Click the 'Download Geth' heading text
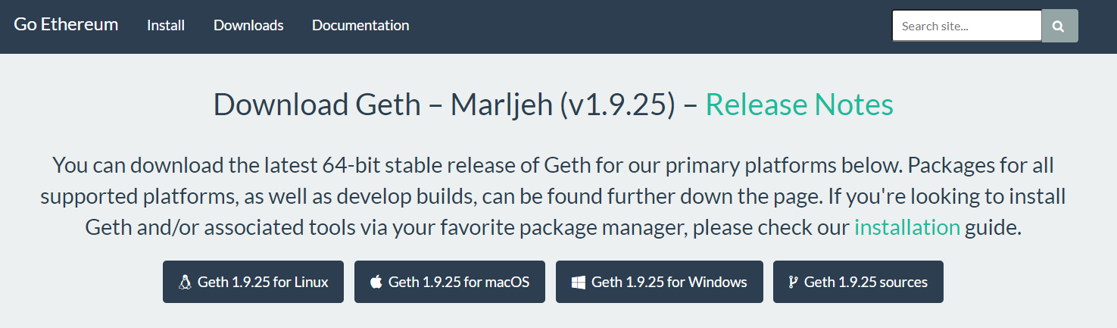The image size is (1117, 328). 317,105
